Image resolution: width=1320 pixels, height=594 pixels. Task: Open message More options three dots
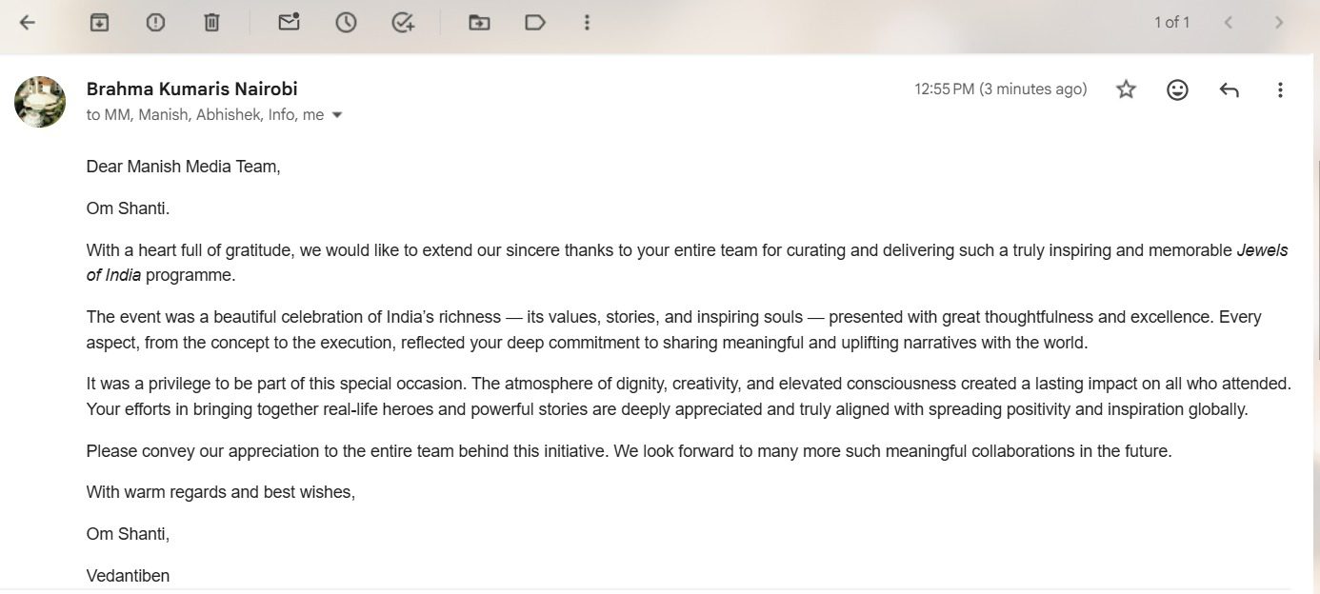pyautogui.click(x=1280, y=89)
